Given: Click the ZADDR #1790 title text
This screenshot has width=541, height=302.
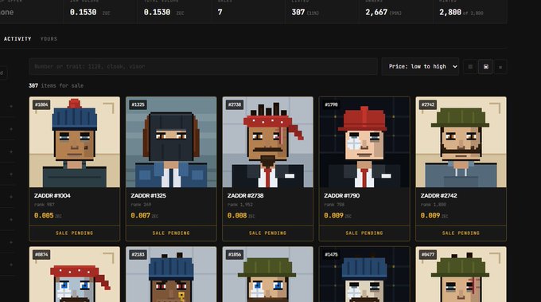Looking at the screenshot, I should (341, 195).
